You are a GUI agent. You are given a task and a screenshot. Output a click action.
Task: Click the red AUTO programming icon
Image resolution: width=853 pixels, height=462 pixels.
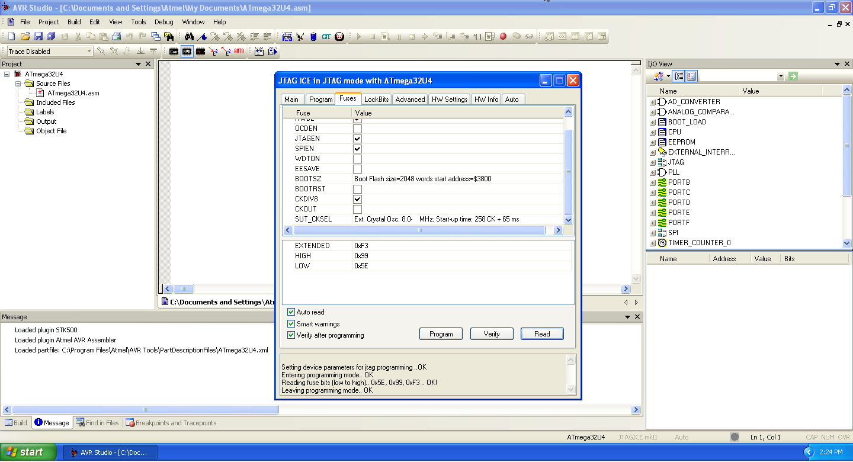pyautogui.click(x=239, y=52)
